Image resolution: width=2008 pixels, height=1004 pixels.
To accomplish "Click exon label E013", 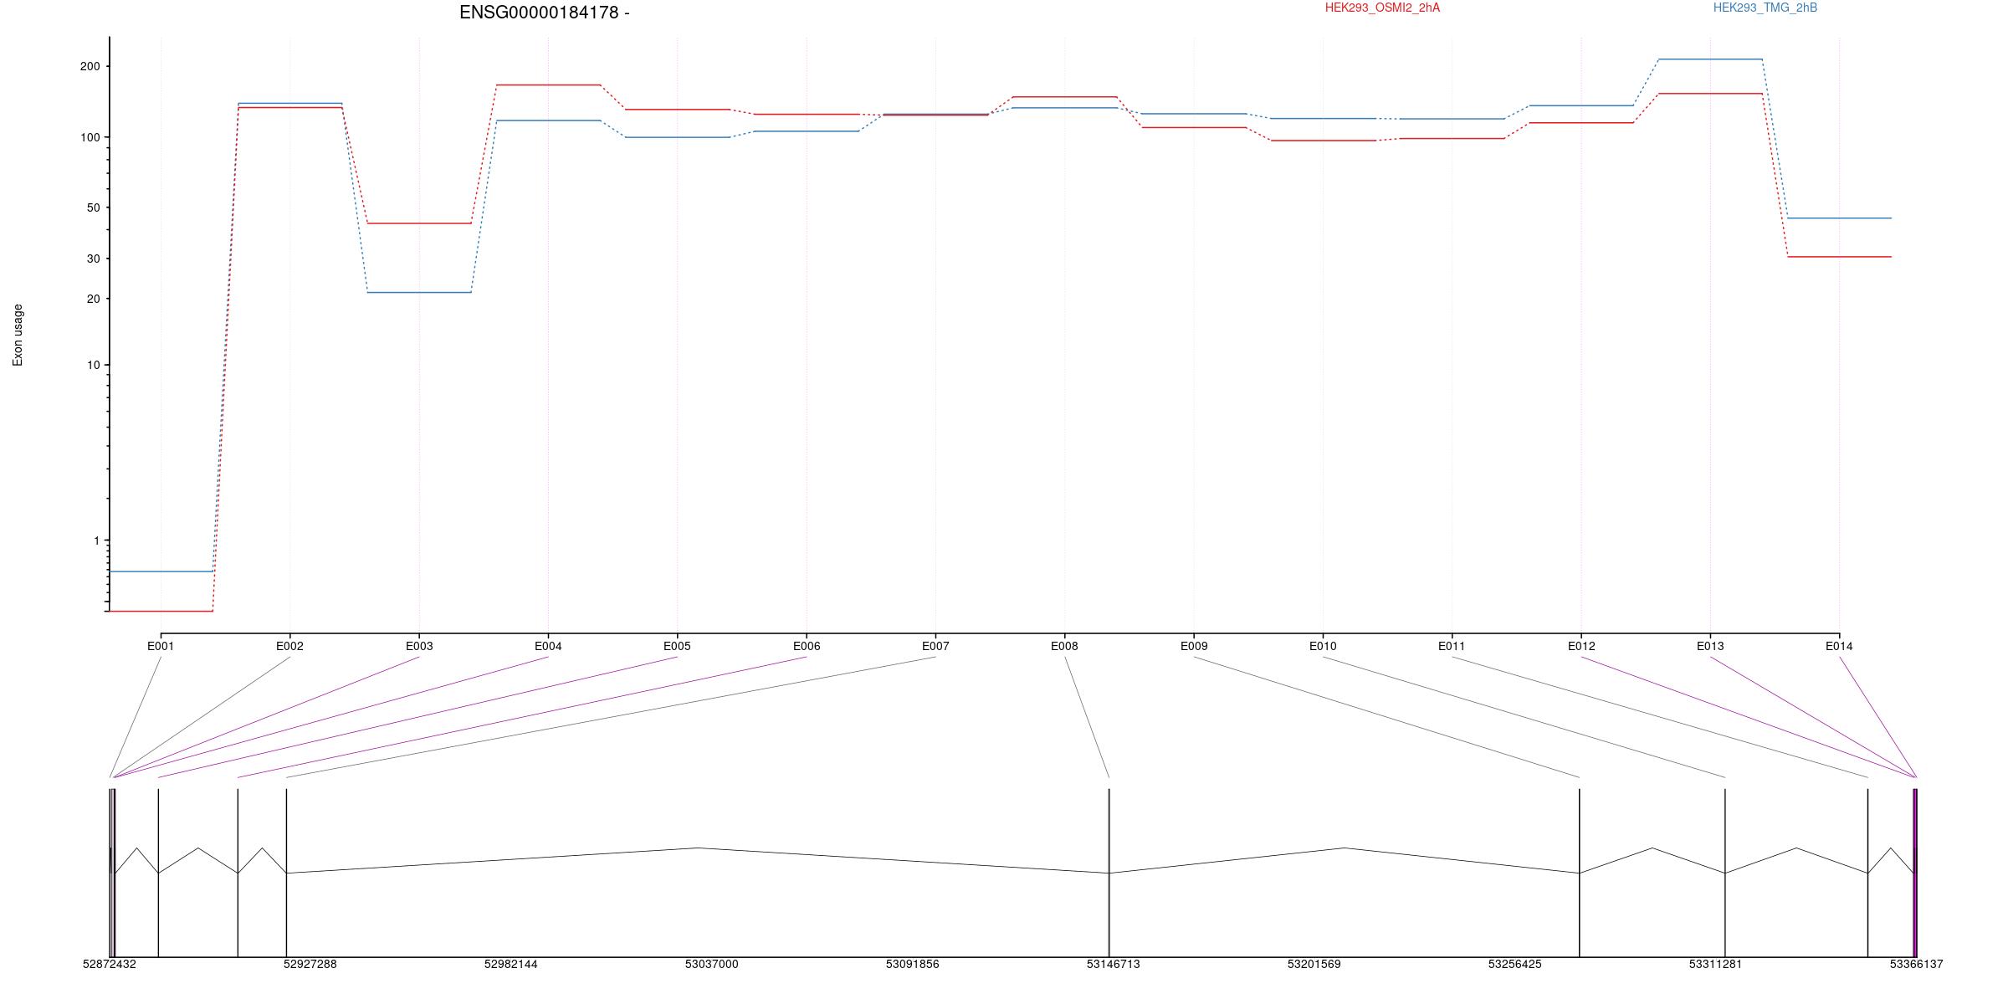I will tap(1710, 646).
